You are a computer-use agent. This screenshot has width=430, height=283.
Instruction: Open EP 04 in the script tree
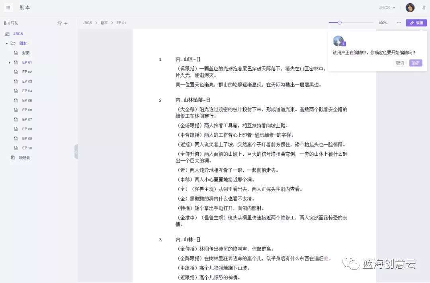(27, 91)
